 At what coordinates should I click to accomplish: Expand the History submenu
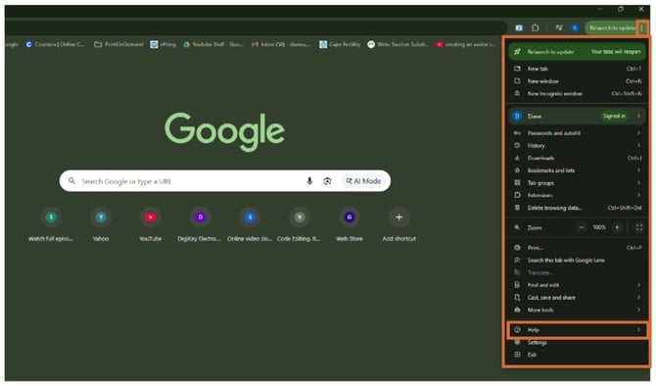tap(578, 145)
